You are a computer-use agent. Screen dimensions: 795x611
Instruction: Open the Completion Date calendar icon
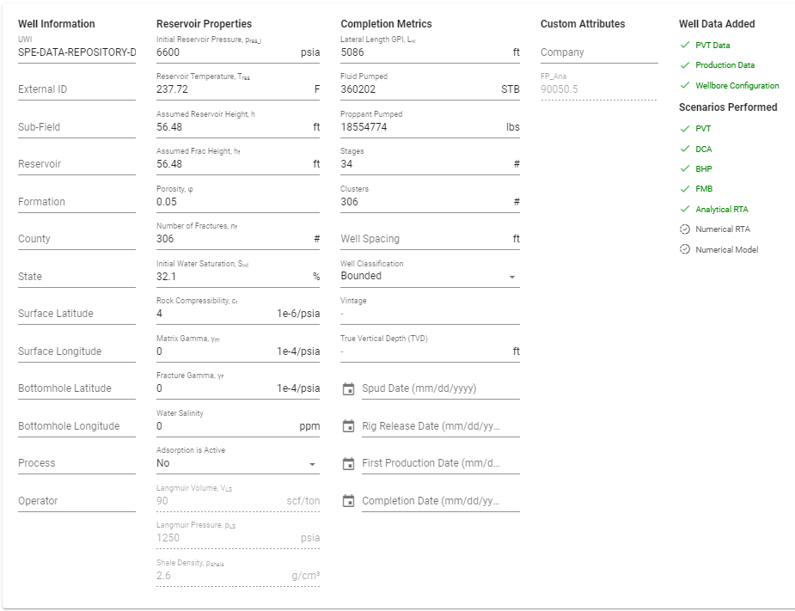point(348,500)
